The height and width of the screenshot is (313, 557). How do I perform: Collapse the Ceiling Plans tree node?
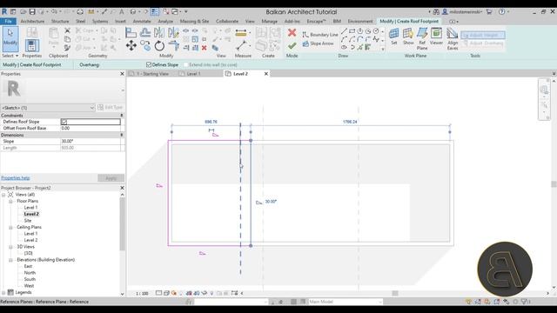10,228
